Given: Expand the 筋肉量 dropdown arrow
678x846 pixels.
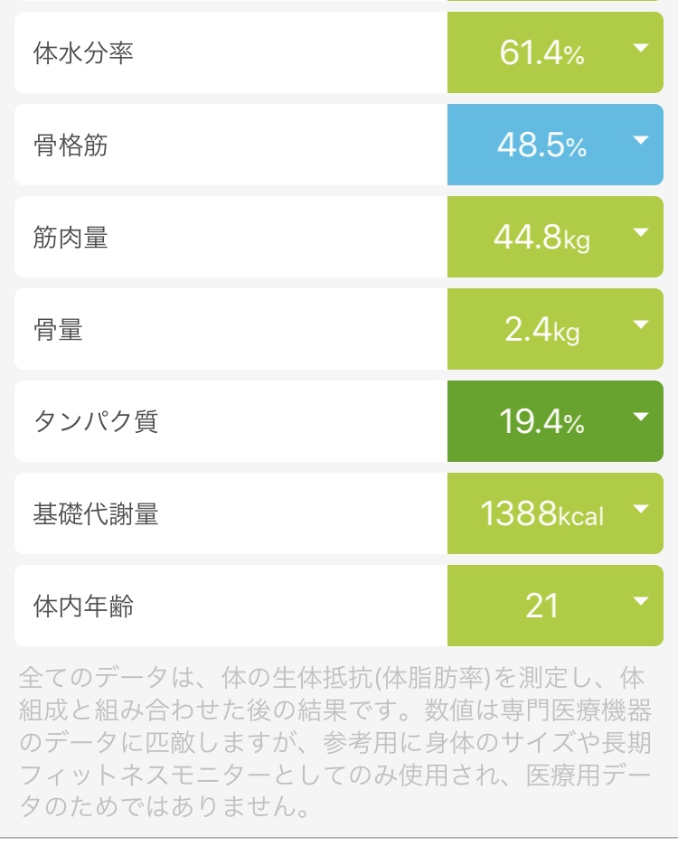Looking at the screenshot, I should coord(640,233).
